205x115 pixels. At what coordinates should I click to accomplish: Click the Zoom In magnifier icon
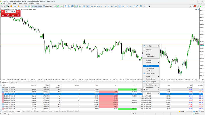pyautogui.click(x=66, y=6)
